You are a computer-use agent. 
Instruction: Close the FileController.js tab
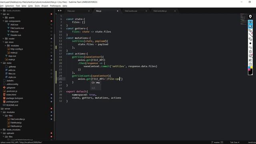click(x=175, y=11)
